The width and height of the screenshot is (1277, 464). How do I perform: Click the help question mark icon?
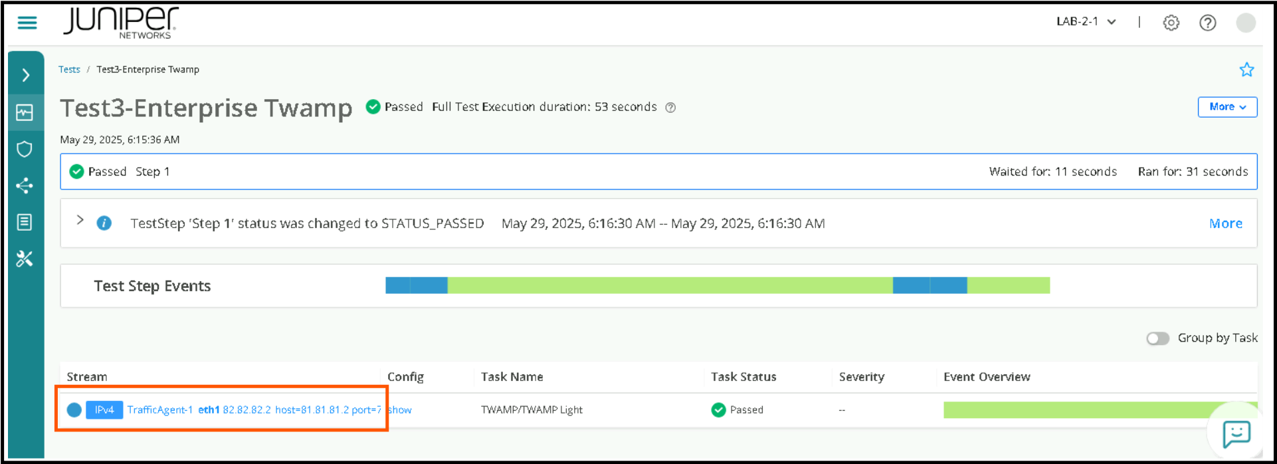(1207, 23)
